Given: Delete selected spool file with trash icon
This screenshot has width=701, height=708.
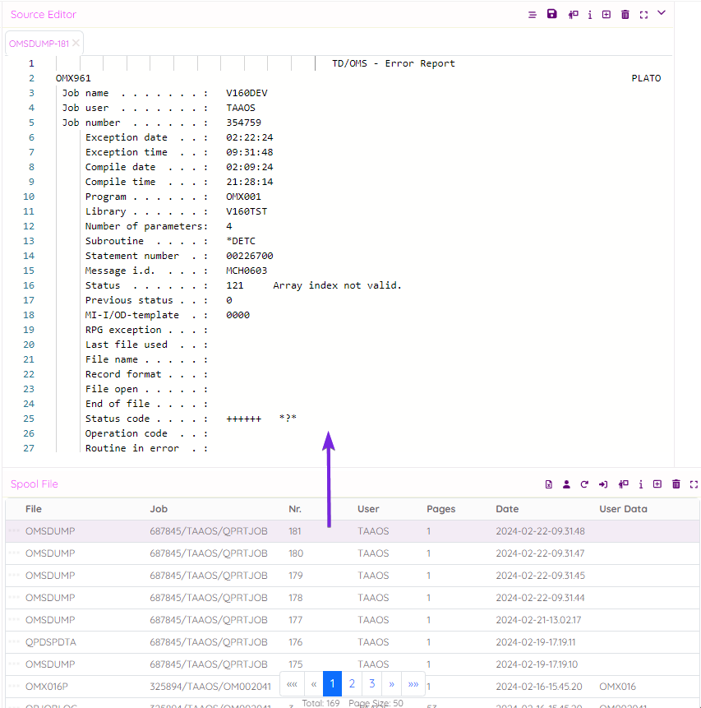Looking at the screenshot, I should pos(676,484).
